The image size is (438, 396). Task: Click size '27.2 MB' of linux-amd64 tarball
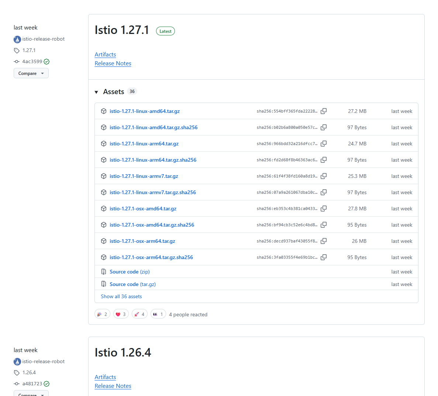tap(357, 111)
